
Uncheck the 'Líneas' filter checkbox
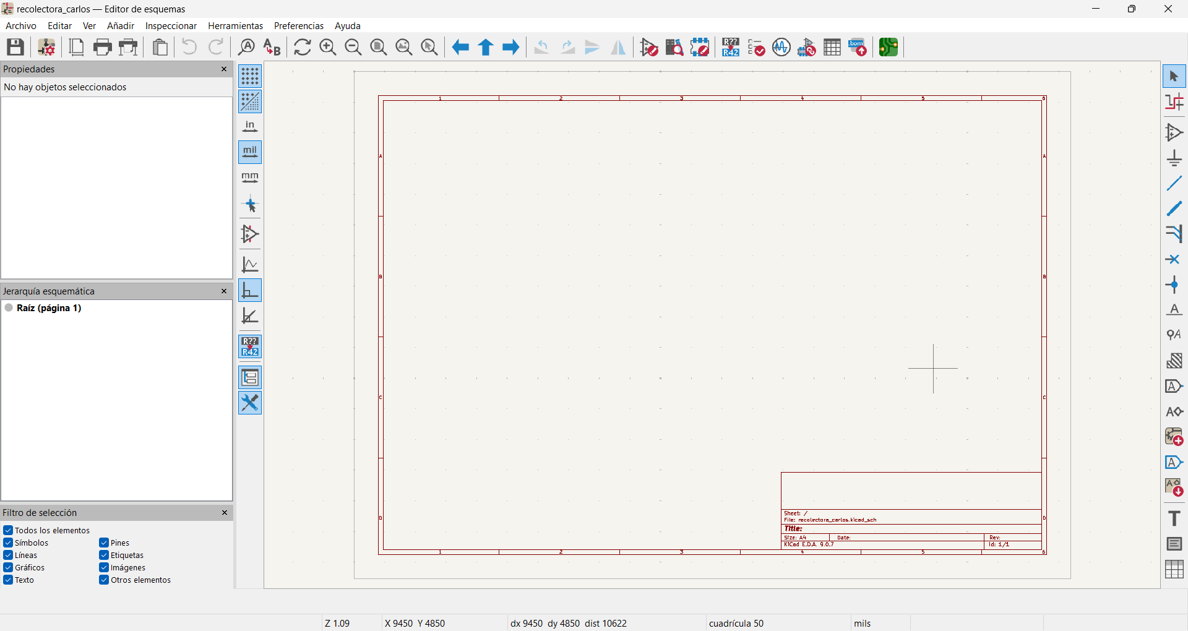click(x=8, y=555)
